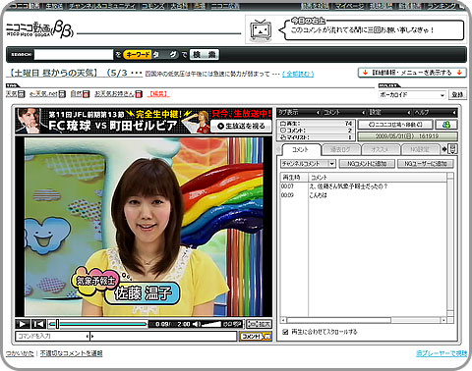
Task: Click the search keyword input field
Action: pyautogui.click(x=74, y=55)
